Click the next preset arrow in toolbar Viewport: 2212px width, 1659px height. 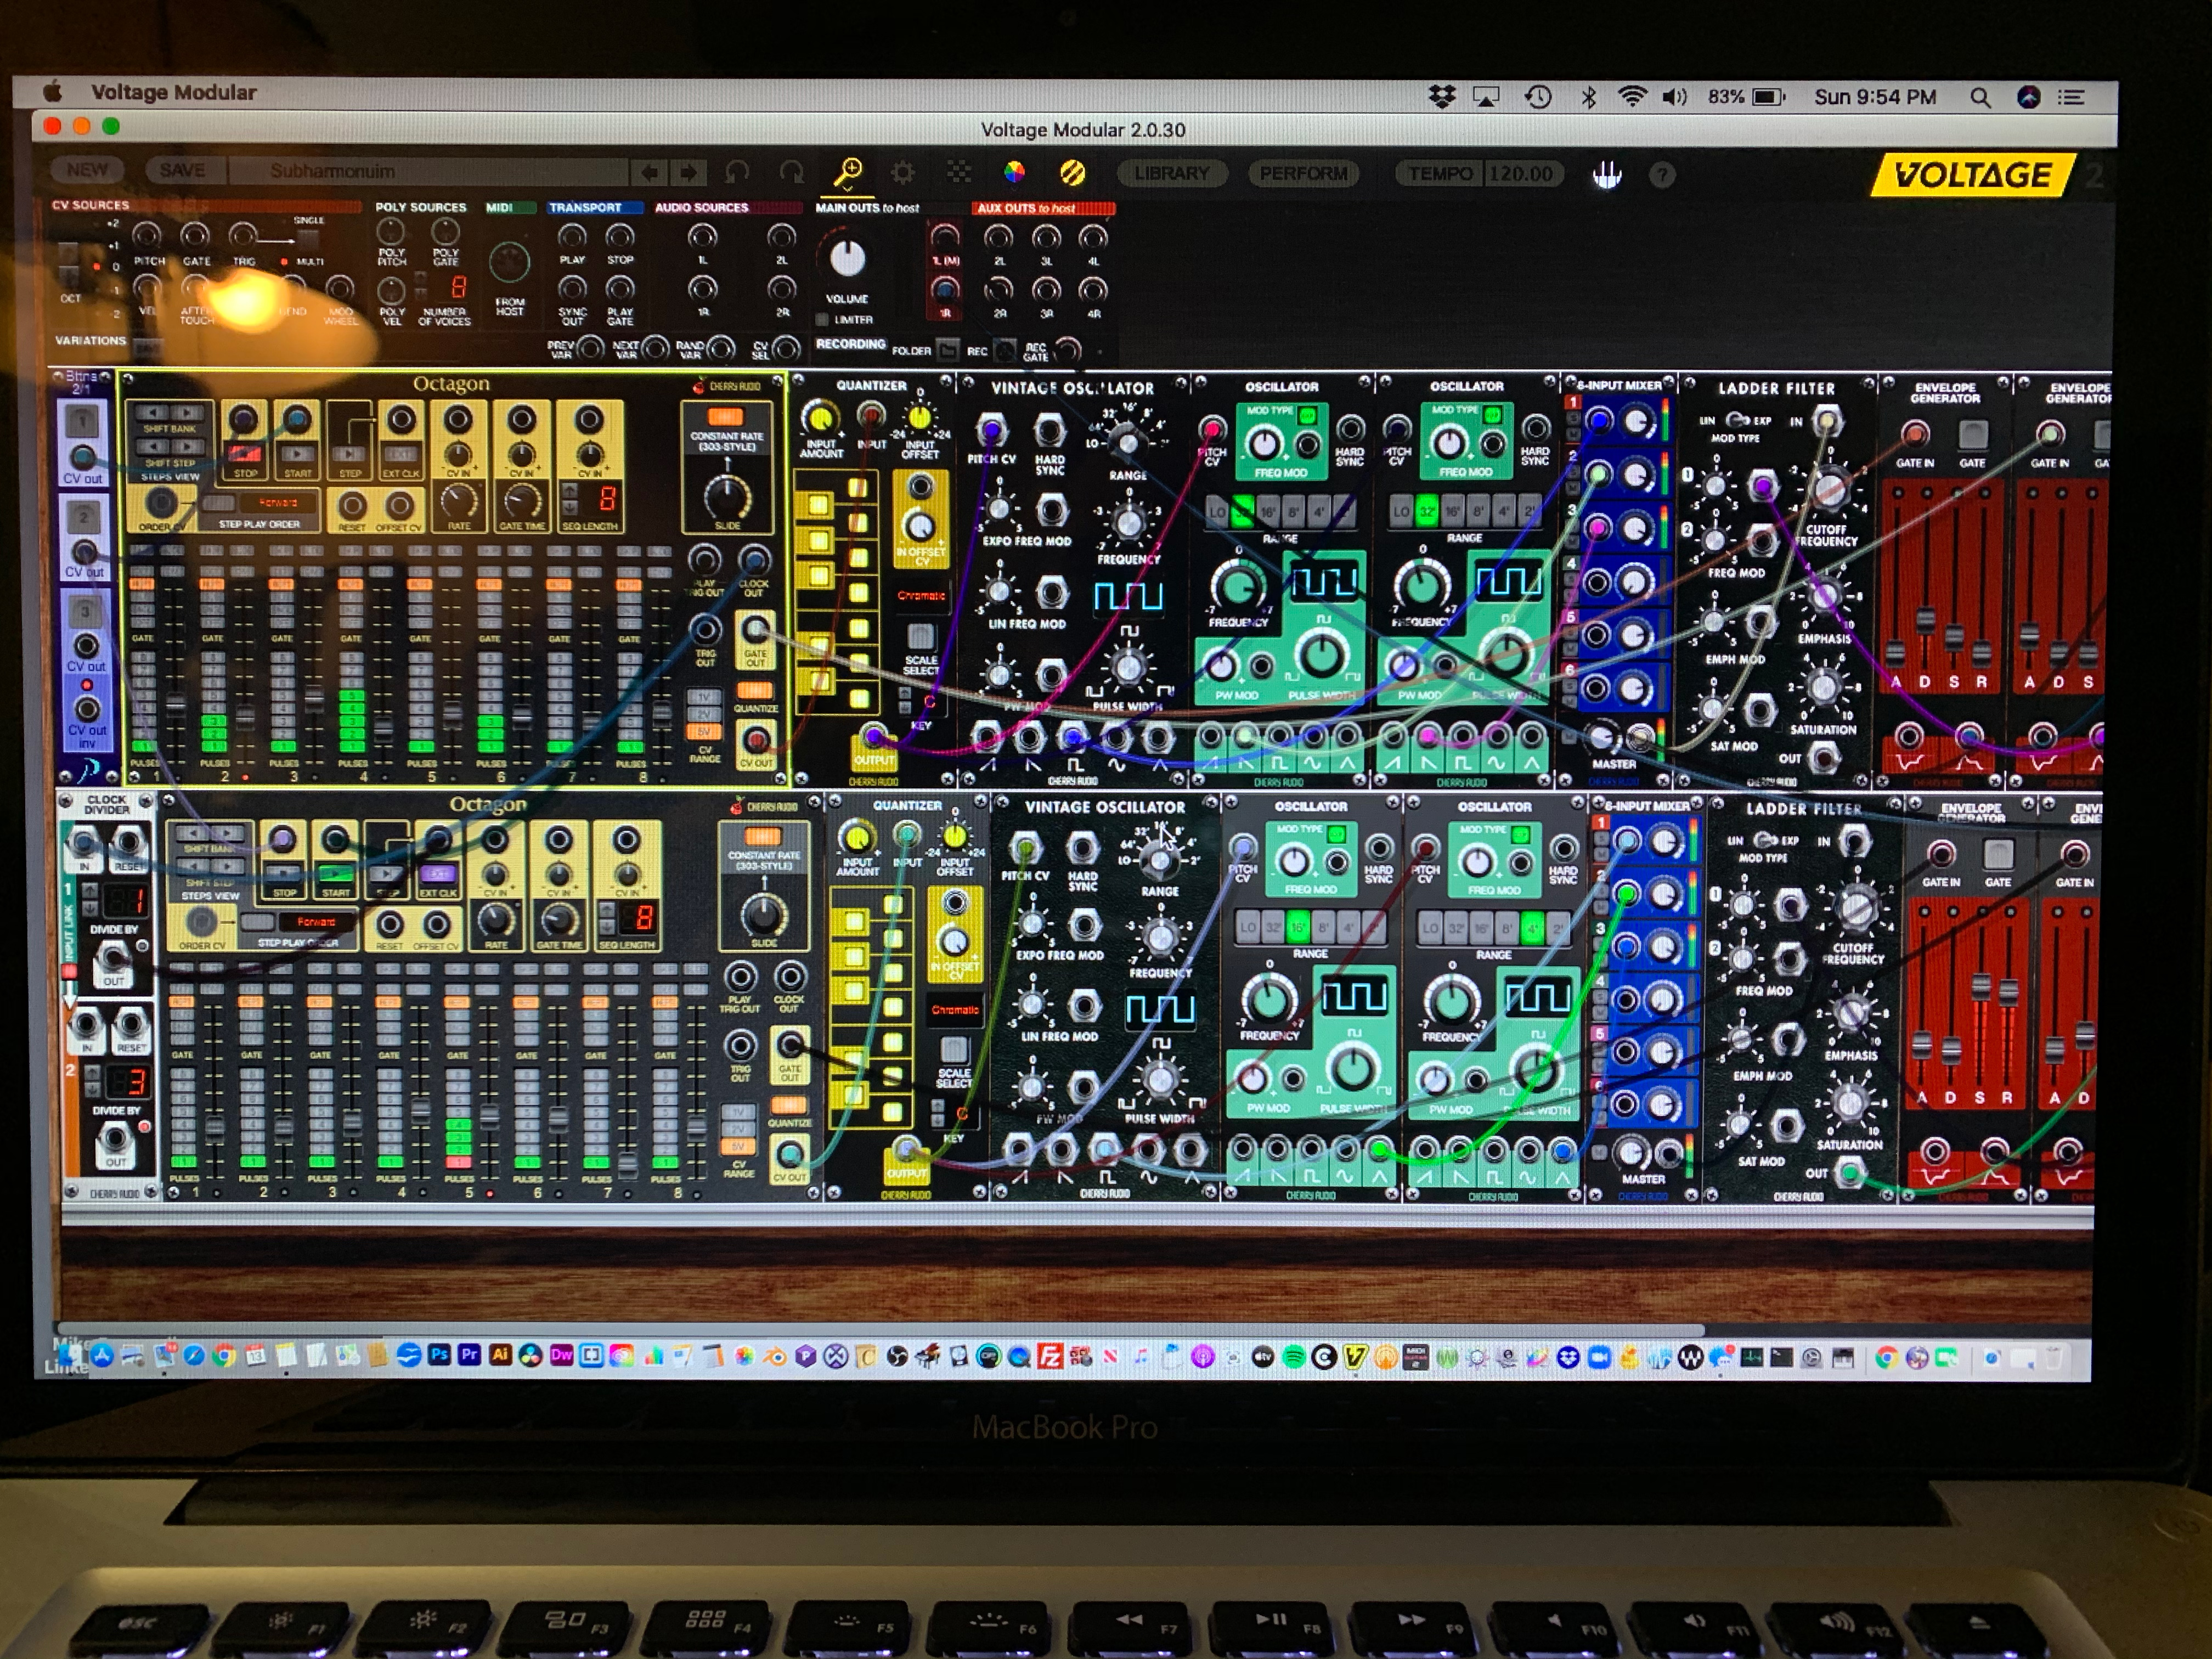point(689,173)
